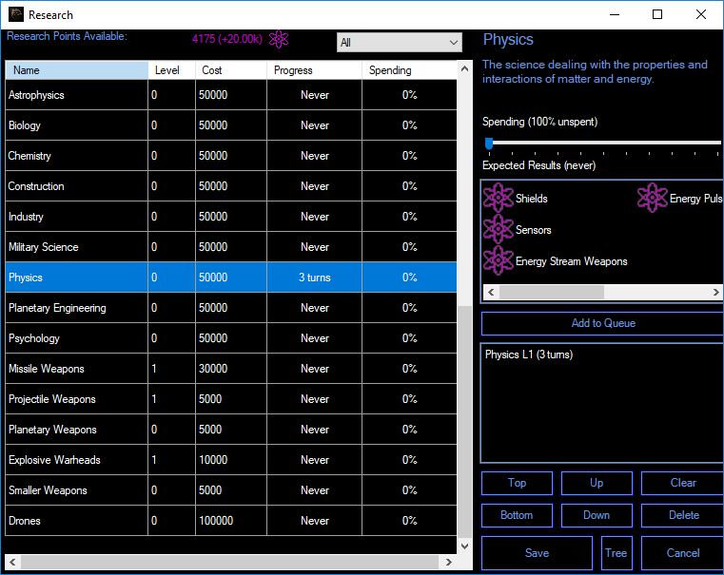Save research settings
Screen dimensions: 724x575
pos(537,553)
